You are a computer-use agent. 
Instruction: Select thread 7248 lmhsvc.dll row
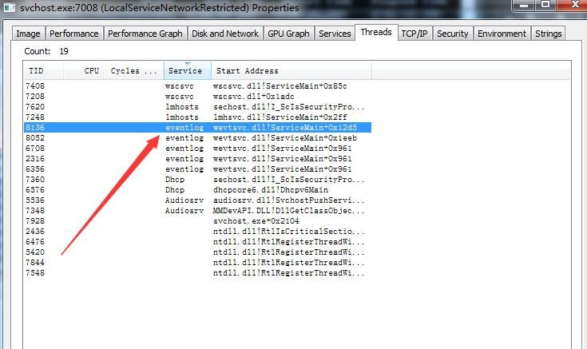198,117
